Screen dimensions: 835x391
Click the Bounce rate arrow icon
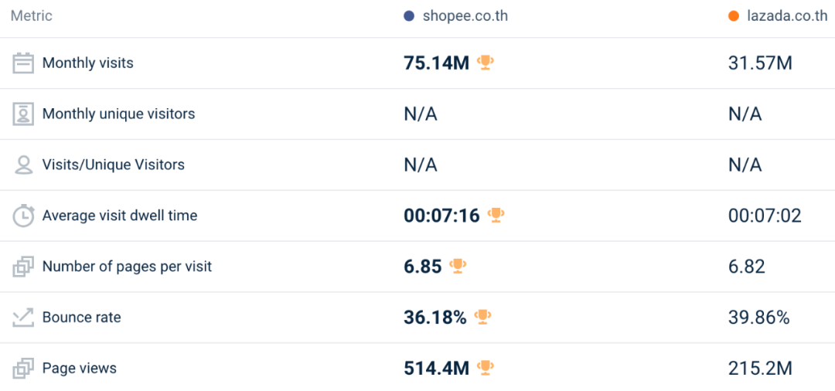24,318
